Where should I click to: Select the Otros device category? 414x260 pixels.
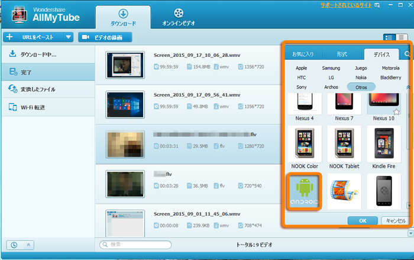click(361, 87)
